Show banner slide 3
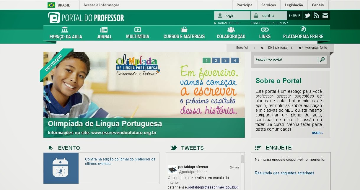 (225, 61)
